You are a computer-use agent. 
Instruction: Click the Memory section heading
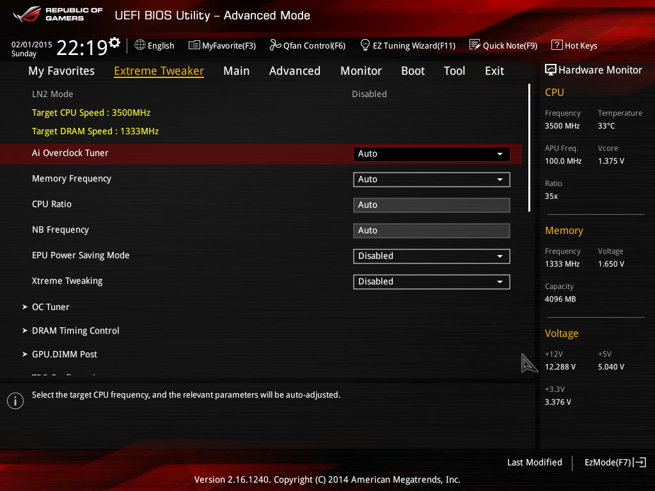click(564, 230)
